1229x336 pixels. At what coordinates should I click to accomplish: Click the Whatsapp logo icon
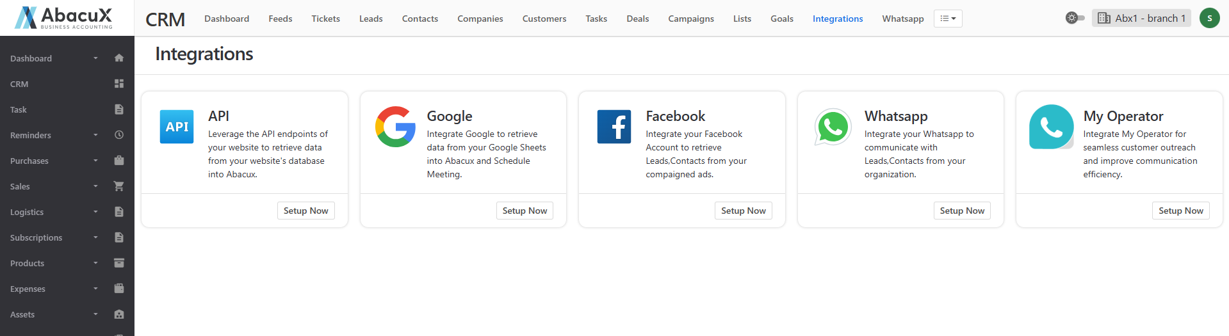click(x=833, y=127)
